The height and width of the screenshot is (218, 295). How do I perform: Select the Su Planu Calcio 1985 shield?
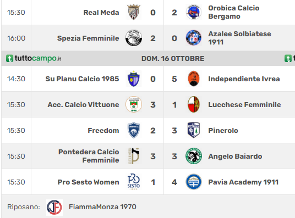point(134,79)
